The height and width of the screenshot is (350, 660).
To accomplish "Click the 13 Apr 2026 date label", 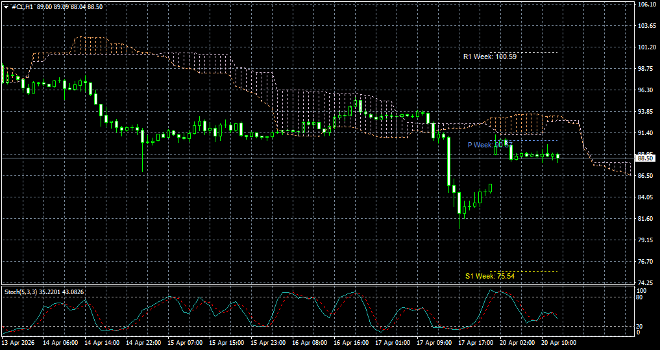I will 18,344.
